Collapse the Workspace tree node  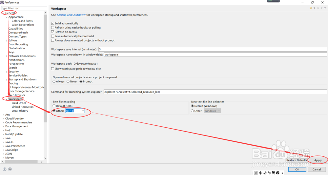click(7, 99)
